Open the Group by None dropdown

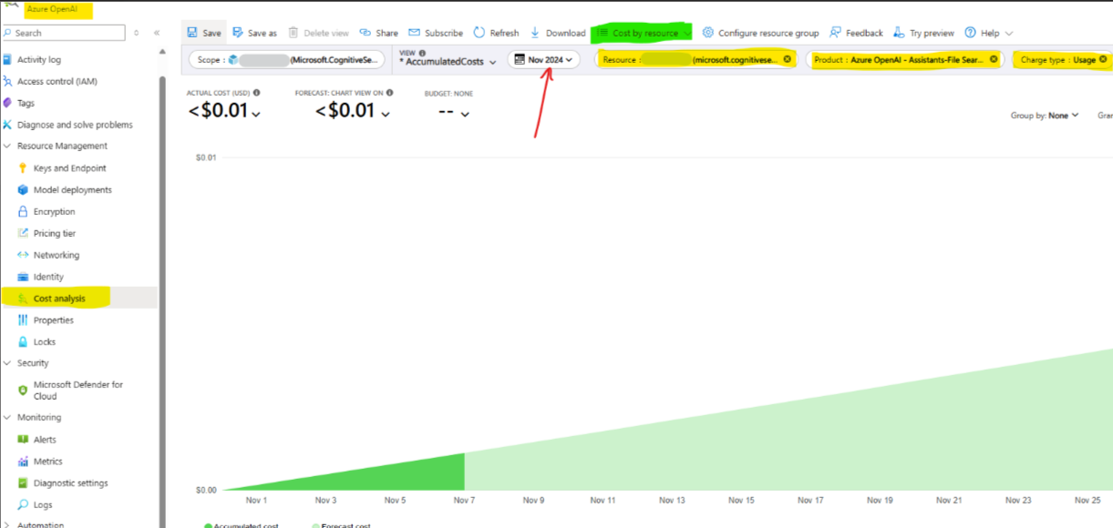pyautogui.click(x=1045, y=116)
